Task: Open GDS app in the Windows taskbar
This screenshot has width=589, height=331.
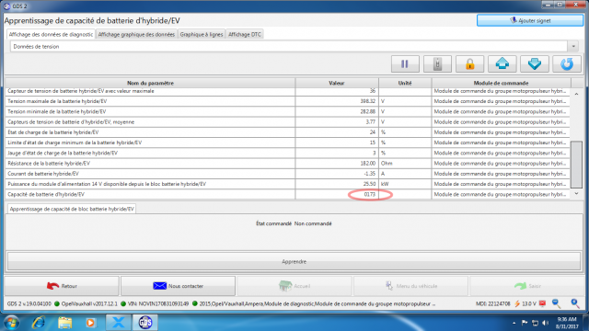Action: pos(145,323)
